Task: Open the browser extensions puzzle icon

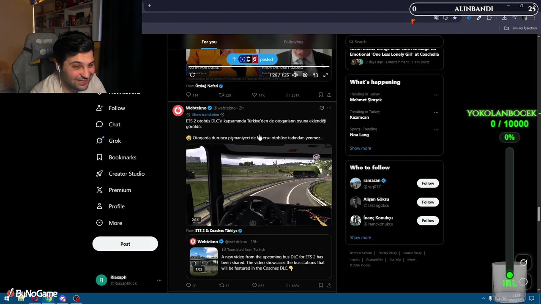Action: [489, 18]
